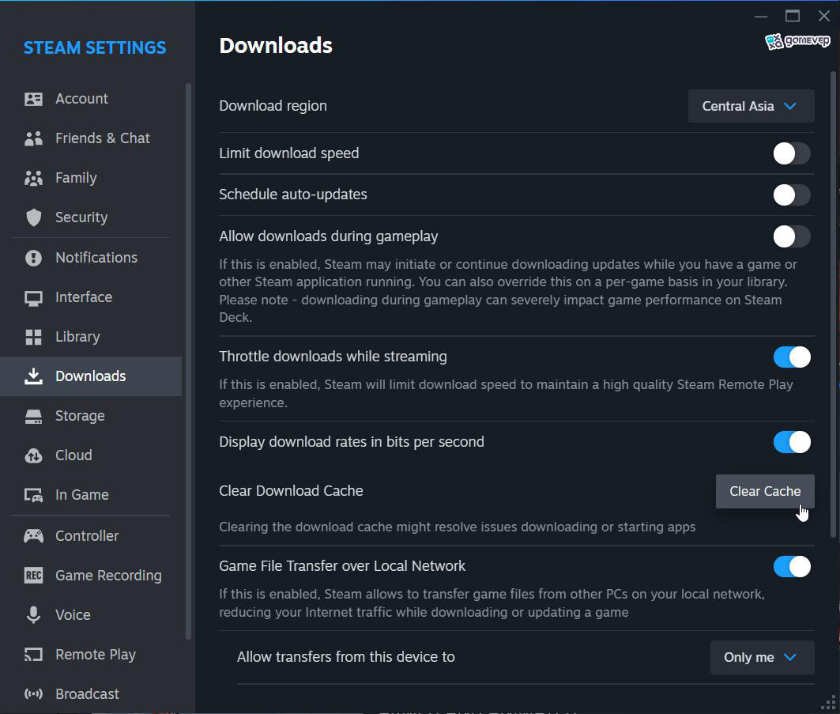Open the Allow transfers Only me dropdown
Image resolution: width=840 pixels, height=714 pixels.
762,657
